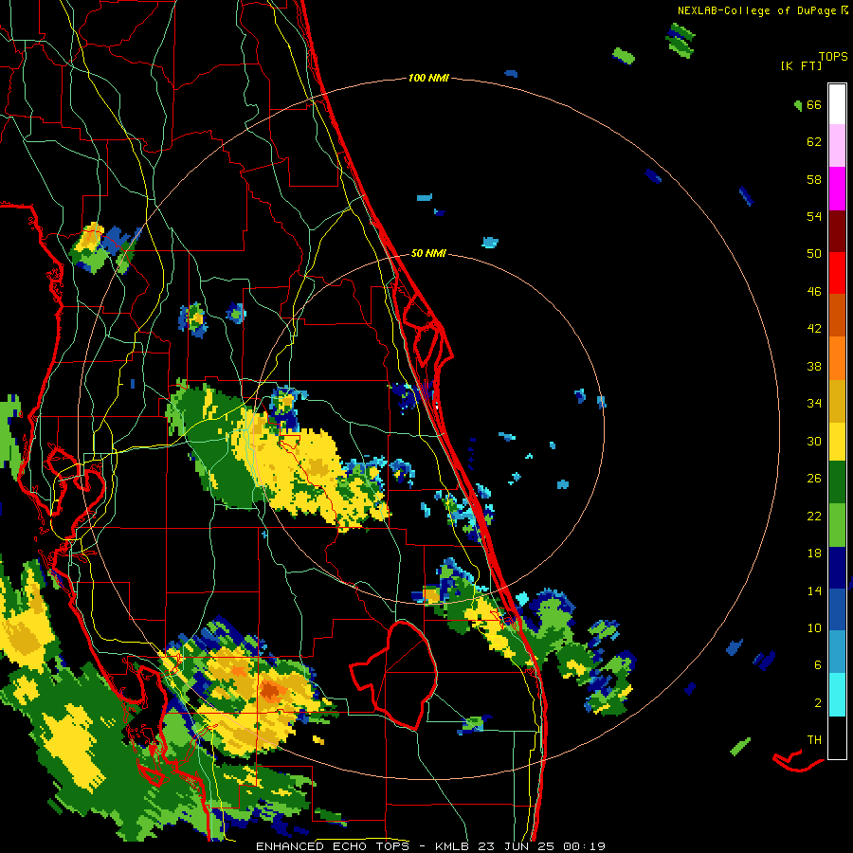
Task: Click the ENHANCED ECHO TOPS product name
Action: click(x=332, y=846)
